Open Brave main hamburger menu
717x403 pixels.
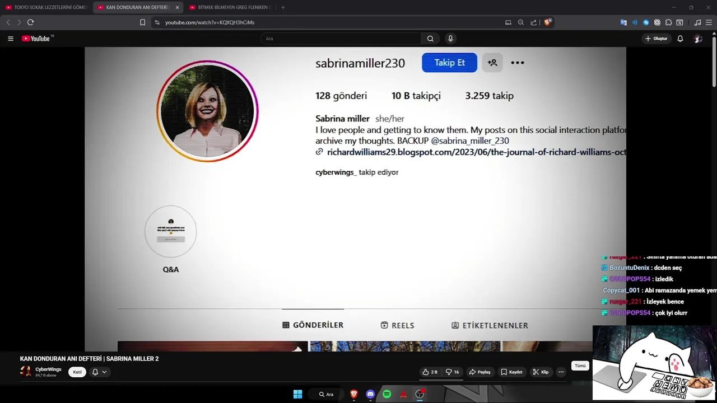[709, 22]
